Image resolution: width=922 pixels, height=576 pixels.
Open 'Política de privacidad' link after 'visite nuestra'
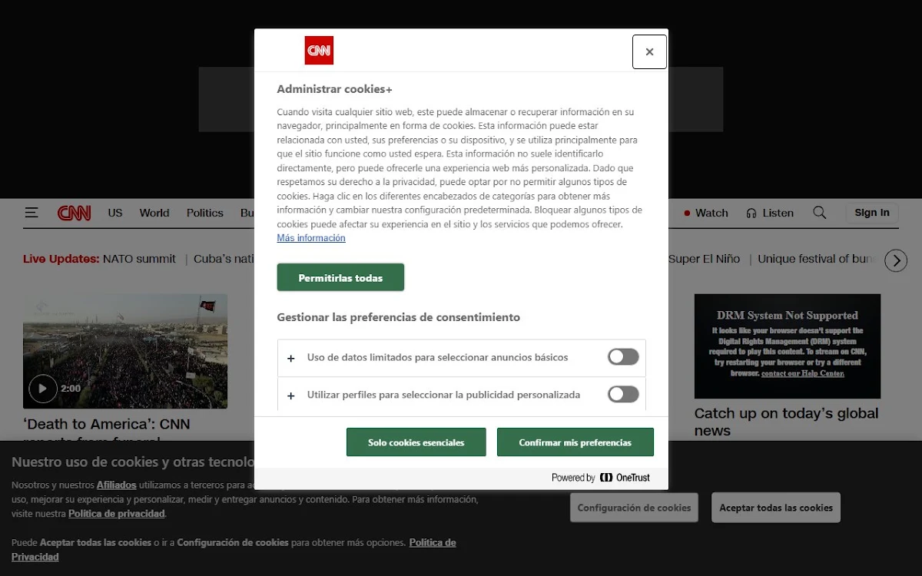[117, 513]
